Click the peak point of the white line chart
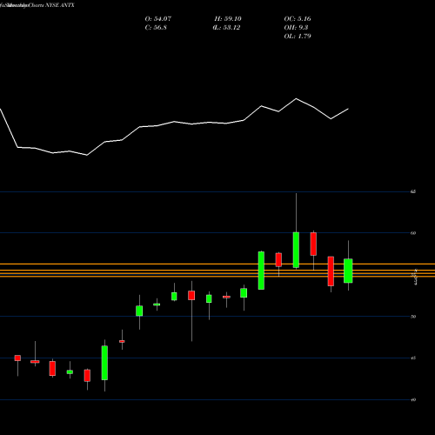The height and width of the screenshot is (435, 435). pos(296,99)
